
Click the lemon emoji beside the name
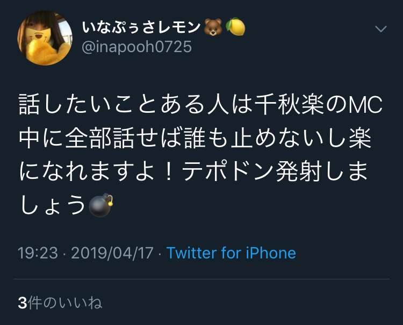point(235,26)
